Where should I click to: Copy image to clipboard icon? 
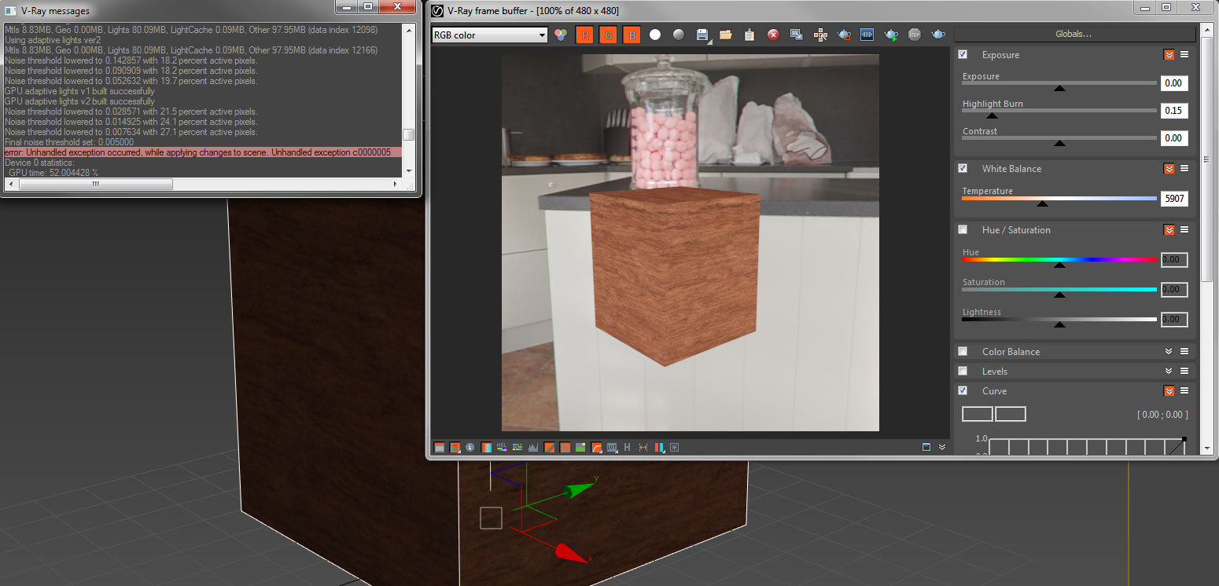click(749, 35)
